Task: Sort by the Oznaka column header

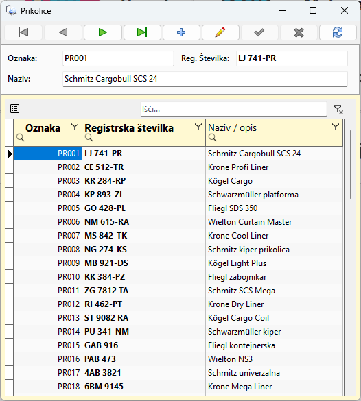Action: [43, 128]
